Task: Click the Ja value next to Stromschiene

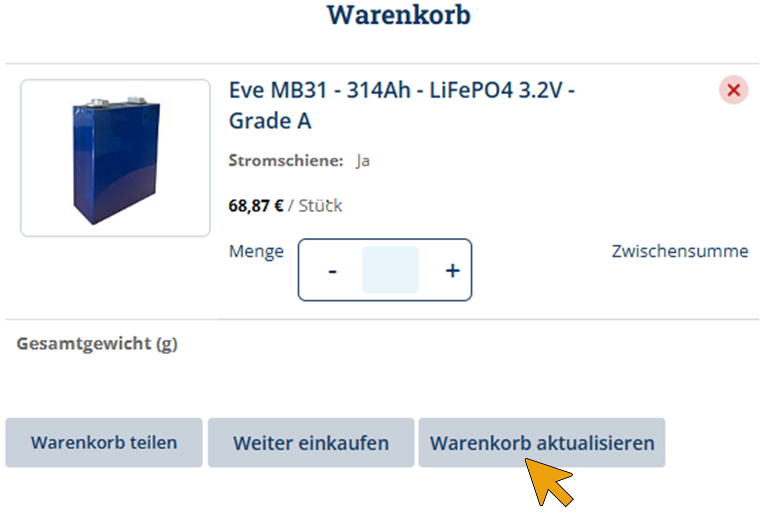Action: coord(363,161)
